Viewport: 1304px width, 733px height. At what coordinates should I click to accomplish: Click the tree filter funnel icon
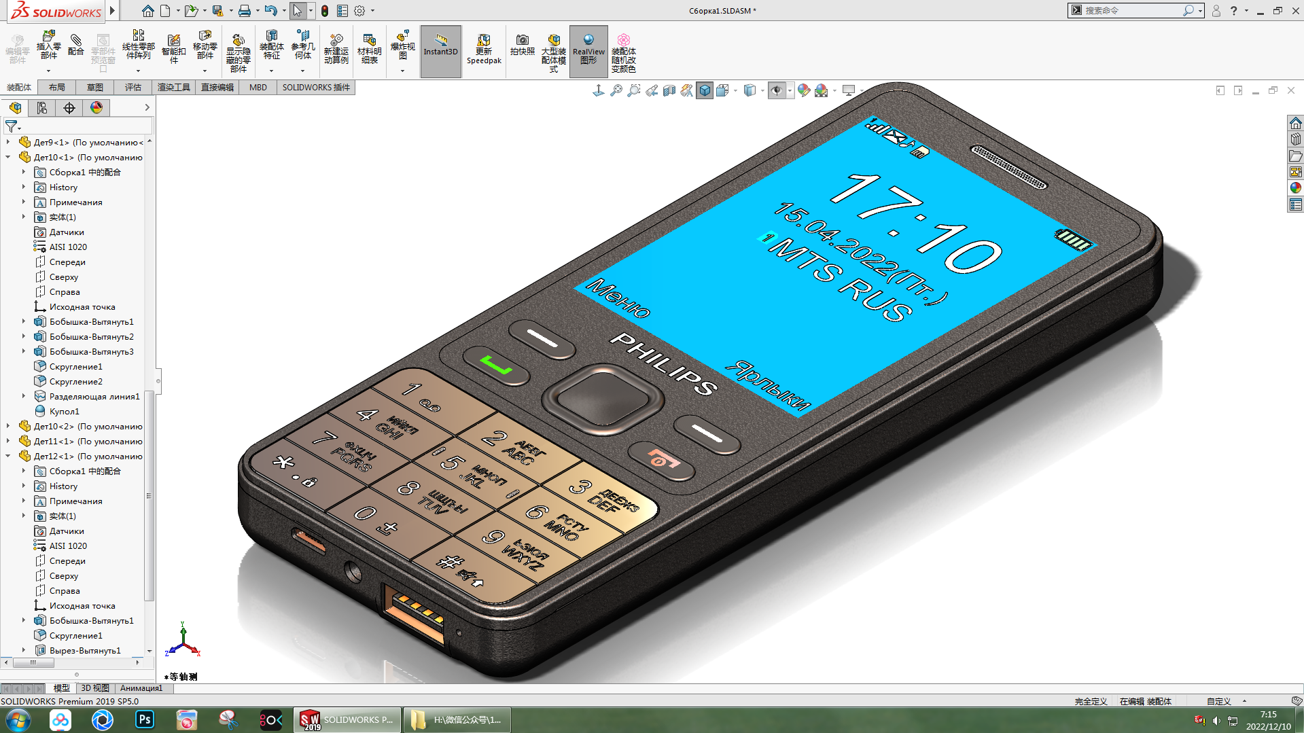[x=11, y=126]
